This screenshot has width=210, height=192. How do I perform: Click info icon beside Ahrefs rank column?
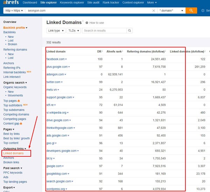click(122, 51)
